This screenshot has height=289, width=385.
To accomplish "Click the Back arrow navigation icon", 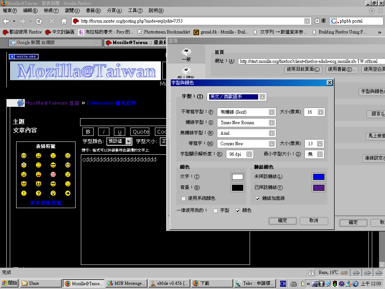I will click(6, 21).
